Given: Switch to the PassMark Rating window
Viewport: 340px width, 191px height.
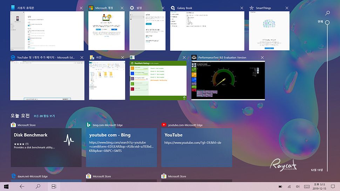Looking at the screenshot, I should tap(158, 80).
